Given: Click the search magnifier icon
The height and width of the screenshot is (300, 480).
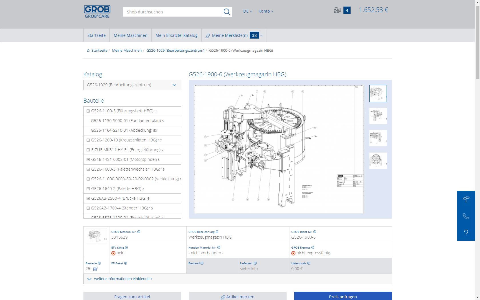Looking at the screenshot, I should click(x=227, y=12).
